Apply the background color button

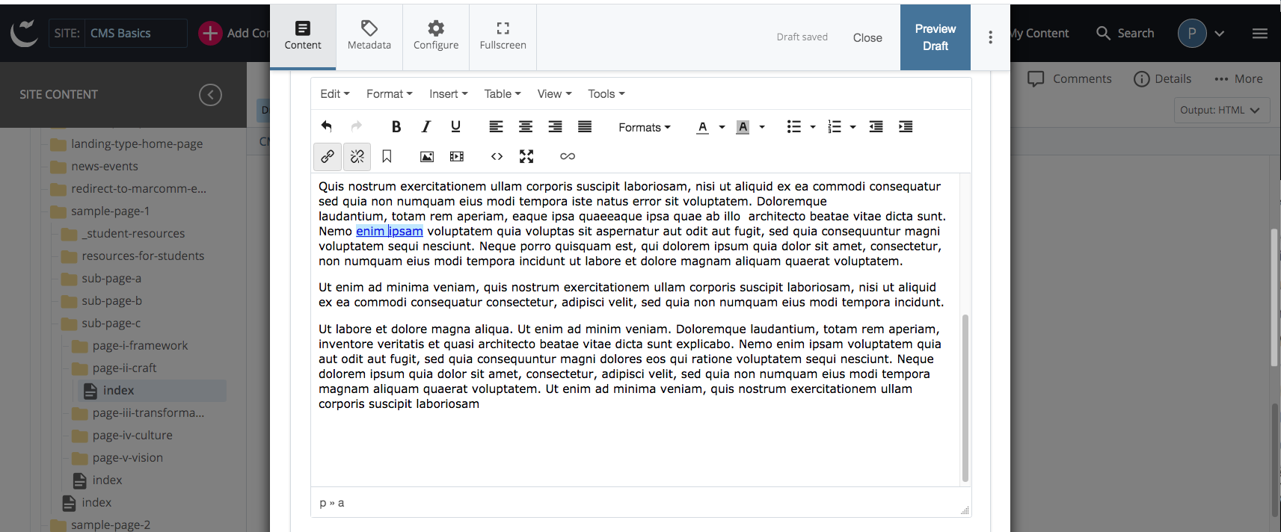(x=743, y=127)
